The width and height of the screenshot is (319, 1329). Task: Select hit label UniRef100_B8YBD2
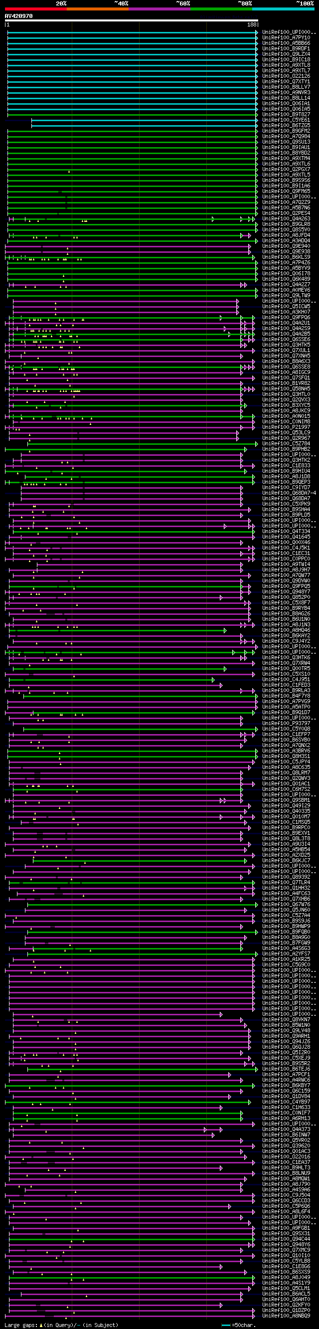[286, 153]
